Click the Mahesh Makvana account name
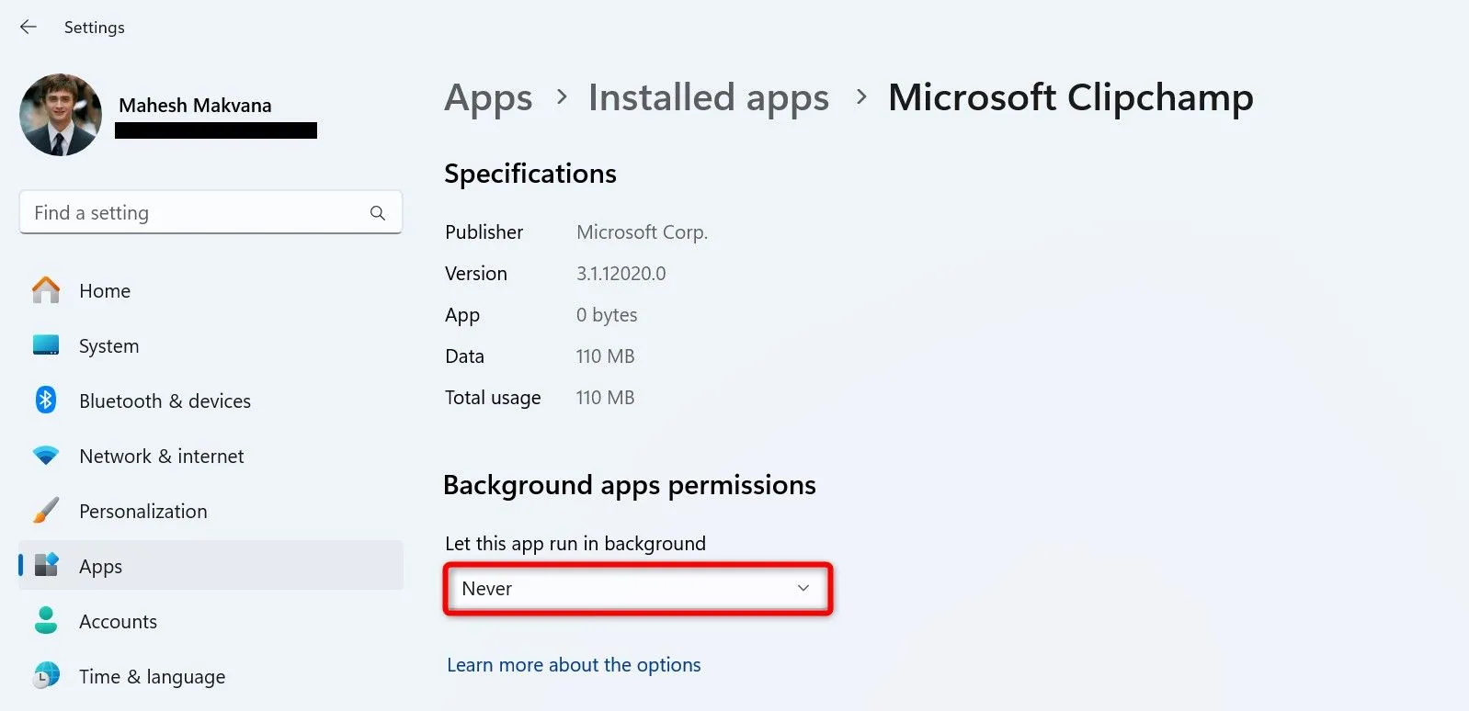The height and width of the screenshot is (711, 1469). click(195, 106)
